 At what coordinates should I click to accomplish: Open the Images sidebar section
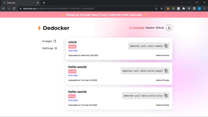49,41
